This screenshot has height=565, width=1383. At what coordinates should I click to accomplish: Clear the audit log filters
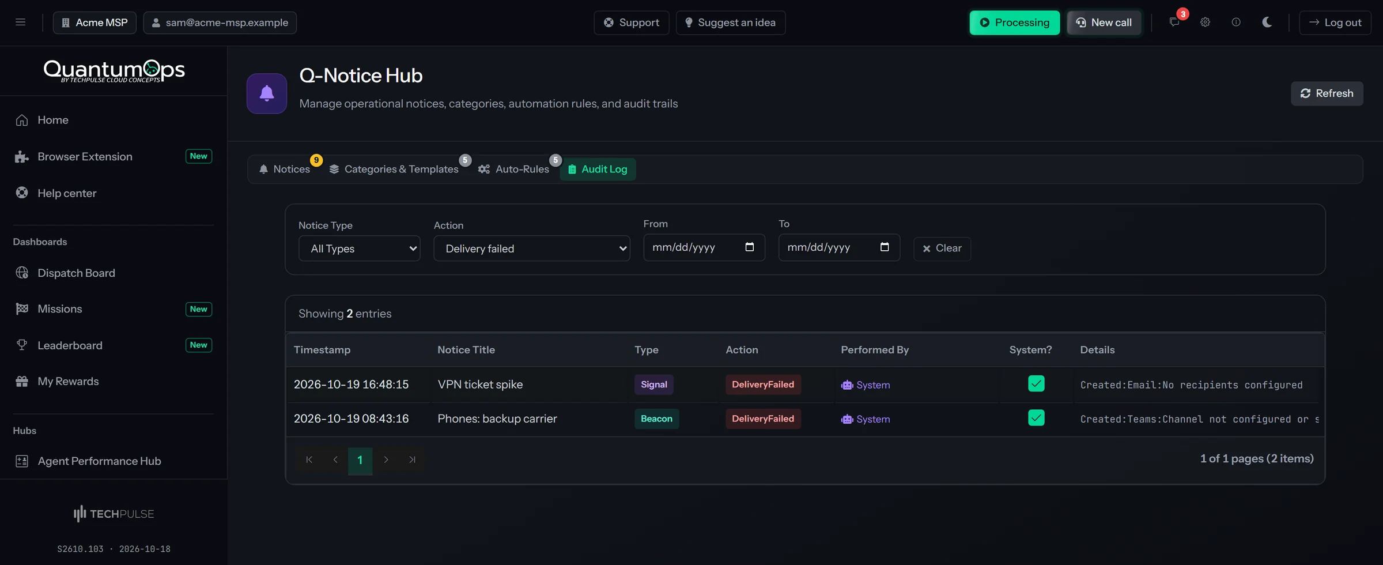(x=942, y=248)
